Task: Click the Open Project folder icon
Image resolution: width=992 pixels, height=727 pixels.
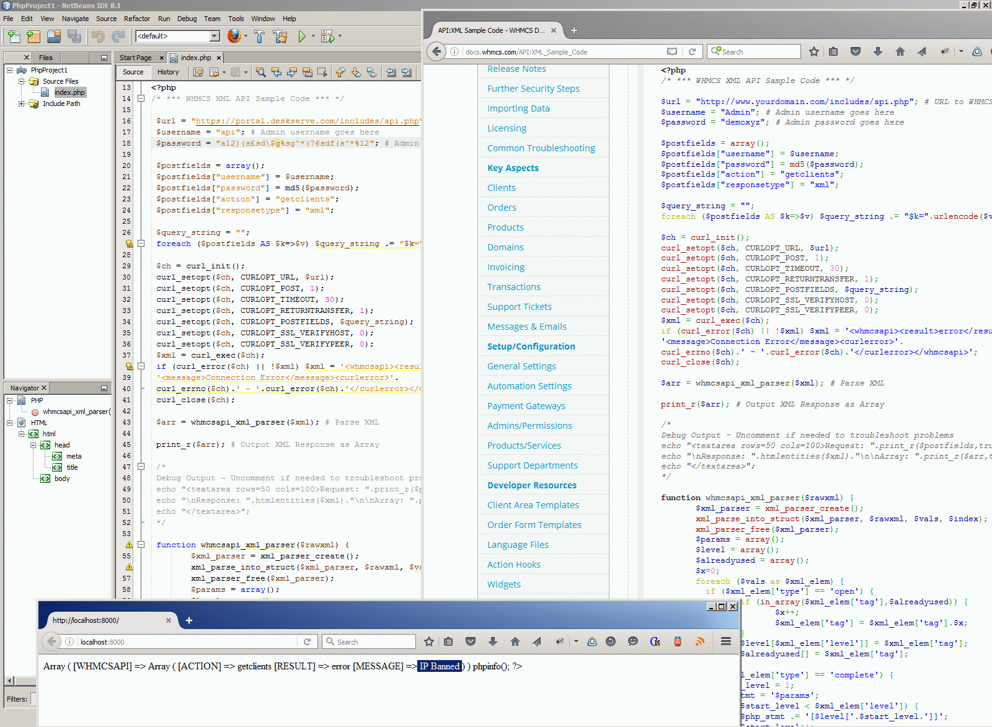Action: click(54, 37)
